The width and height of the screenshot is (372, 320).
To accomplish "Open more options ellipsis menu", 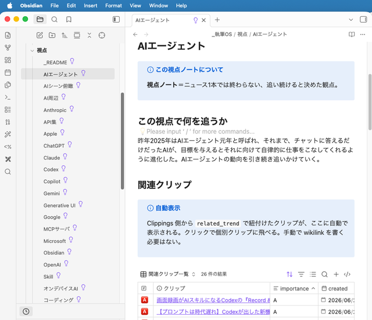I will click(363, 35).
